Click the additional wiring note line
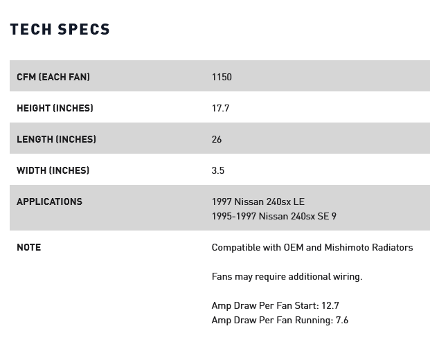Viewport: 430px width, 351px height. click(x=287, y=276)
